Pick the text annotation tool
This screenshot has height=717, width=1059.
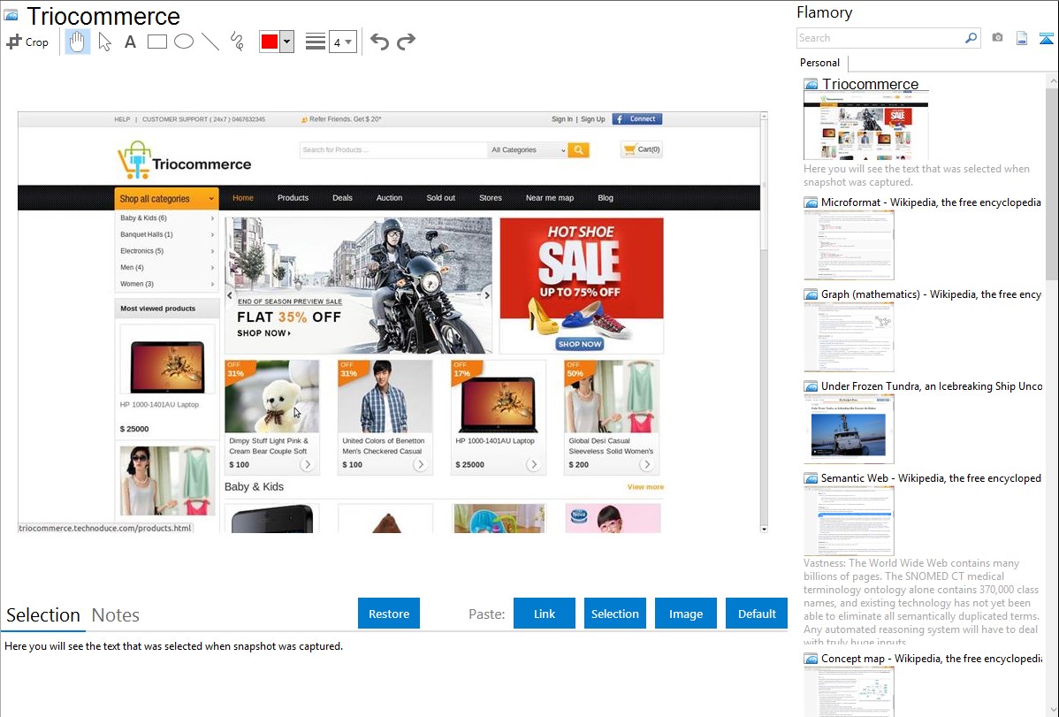[130, 42]
